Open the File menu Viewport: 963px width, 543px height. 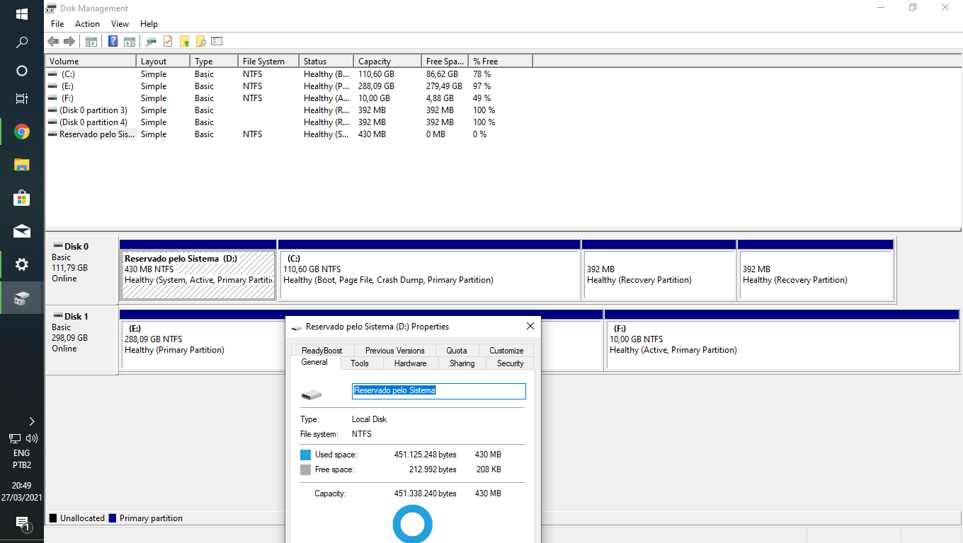pyautogui.click(x=57, y=24)
